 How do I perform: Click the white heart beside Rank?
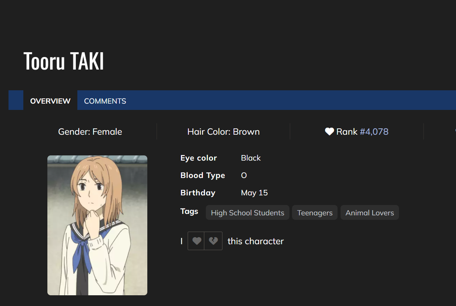[x=329, y=132]
